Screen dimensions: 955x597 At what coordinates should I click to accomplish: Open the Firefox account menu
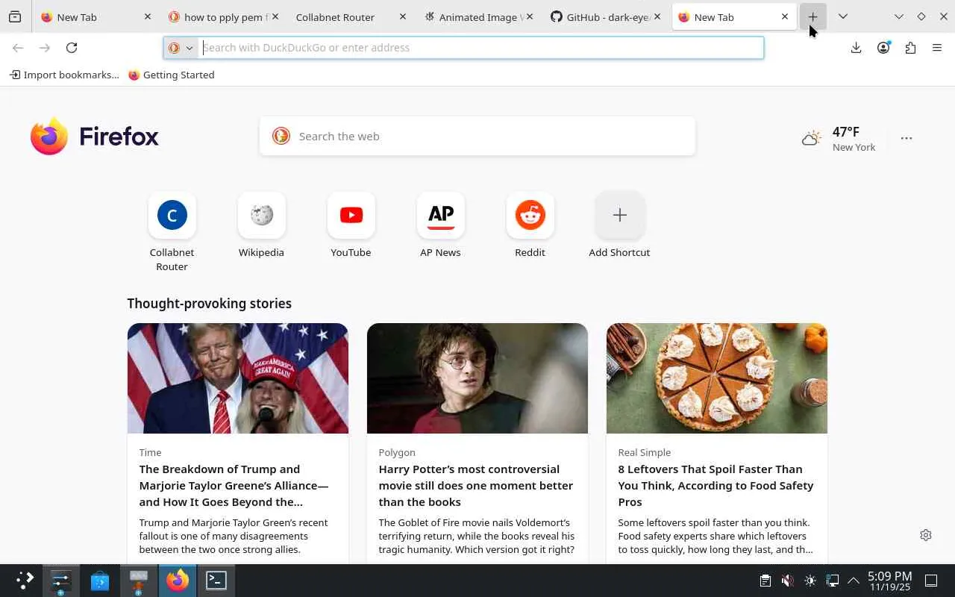pyautogui.click(x=883, y=48)
